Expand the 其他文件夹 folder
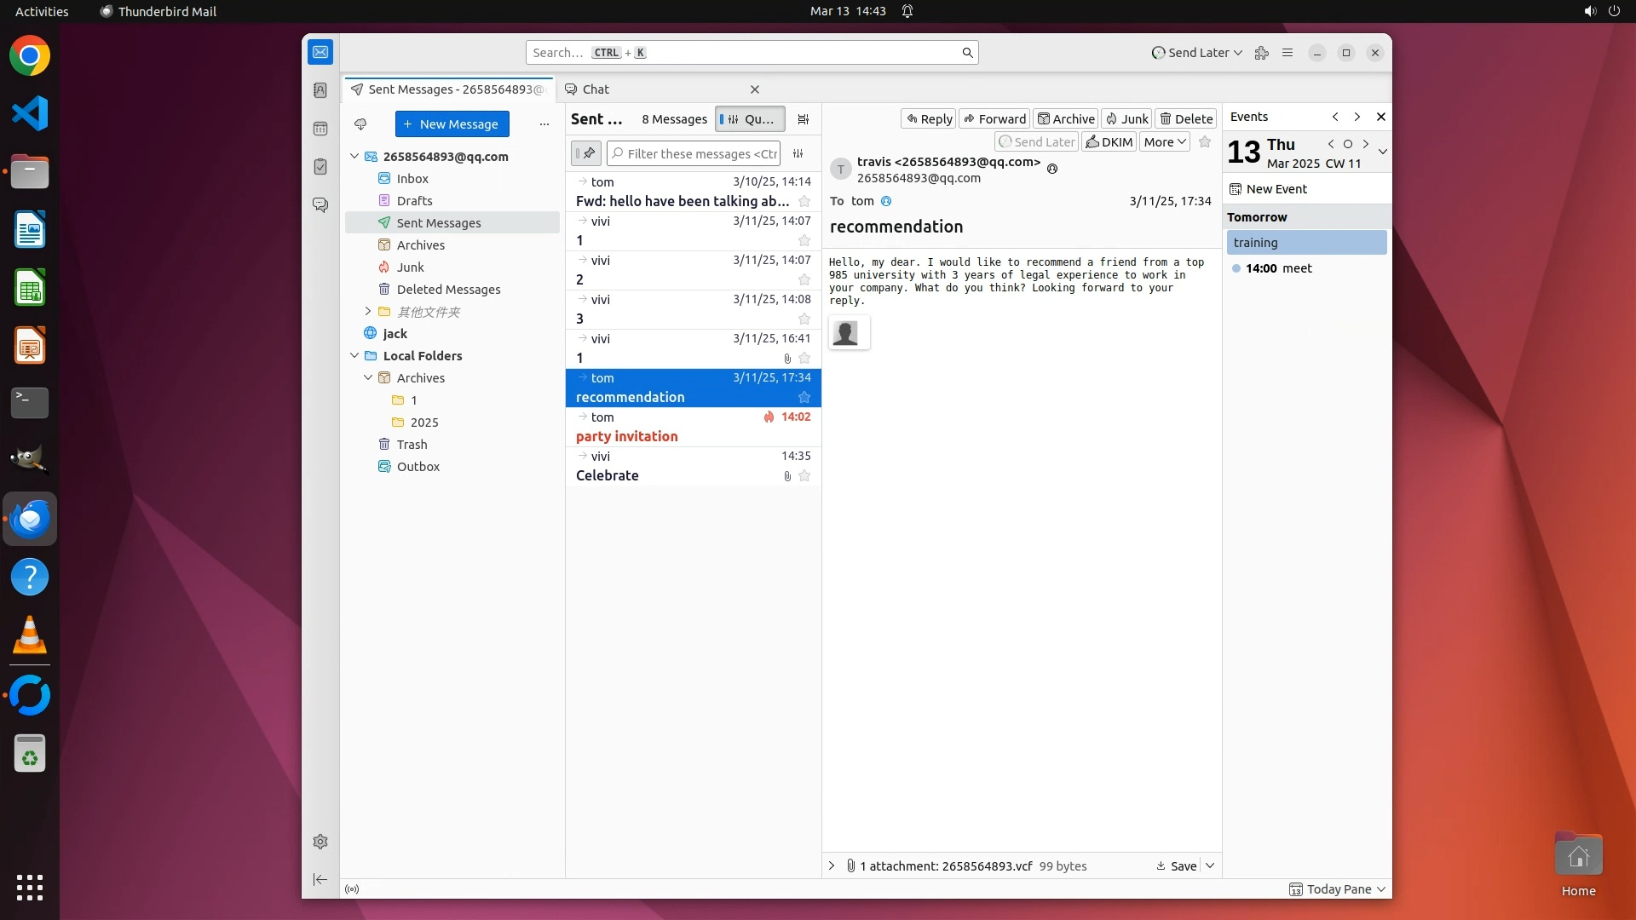 [x=368, y=312]
